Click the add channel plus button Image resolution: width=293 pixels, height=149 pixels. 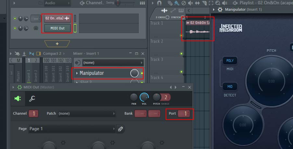point(57,43)
